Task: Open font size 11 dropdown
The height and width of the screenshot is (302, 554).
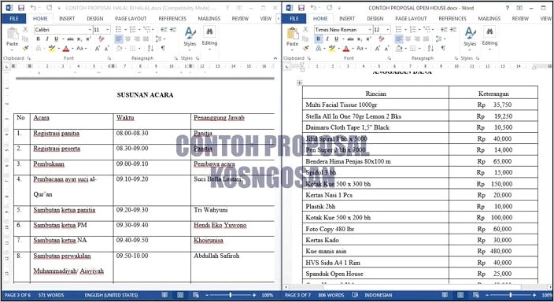Action: click(108, 30)
